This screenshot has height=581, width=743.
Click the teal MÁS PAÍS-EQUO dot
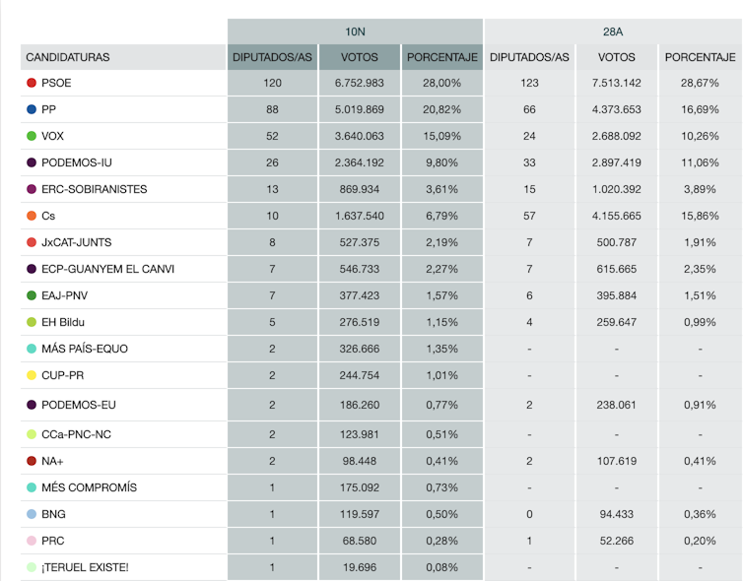point(32,349)
